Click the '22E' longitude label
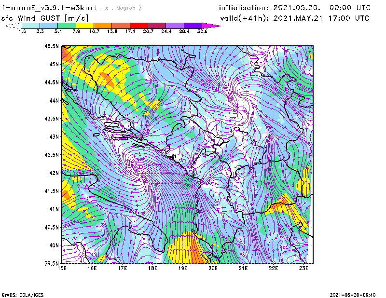The height and width of the screenshot is (298, 386). pos(273,268)
